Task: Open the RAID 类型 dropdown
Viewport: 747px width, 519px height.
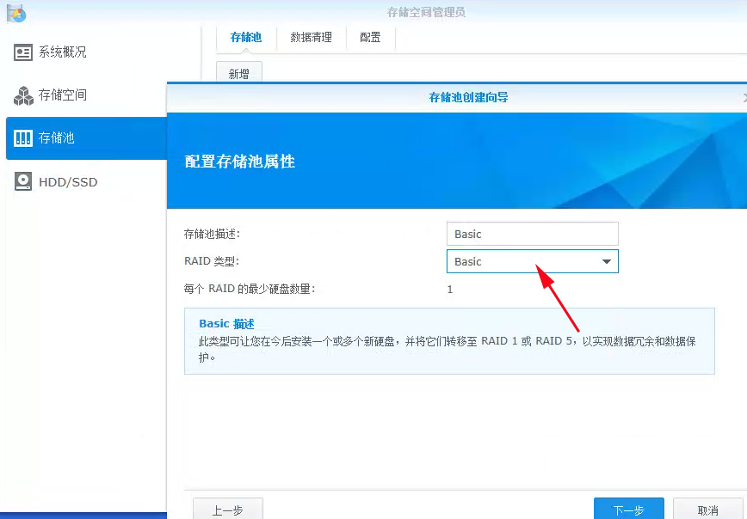Action: pos(532,261)
